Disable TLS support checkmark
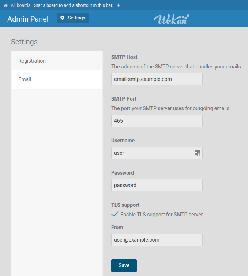The width and height of the screenshot is (248, 276). [114, 214]
